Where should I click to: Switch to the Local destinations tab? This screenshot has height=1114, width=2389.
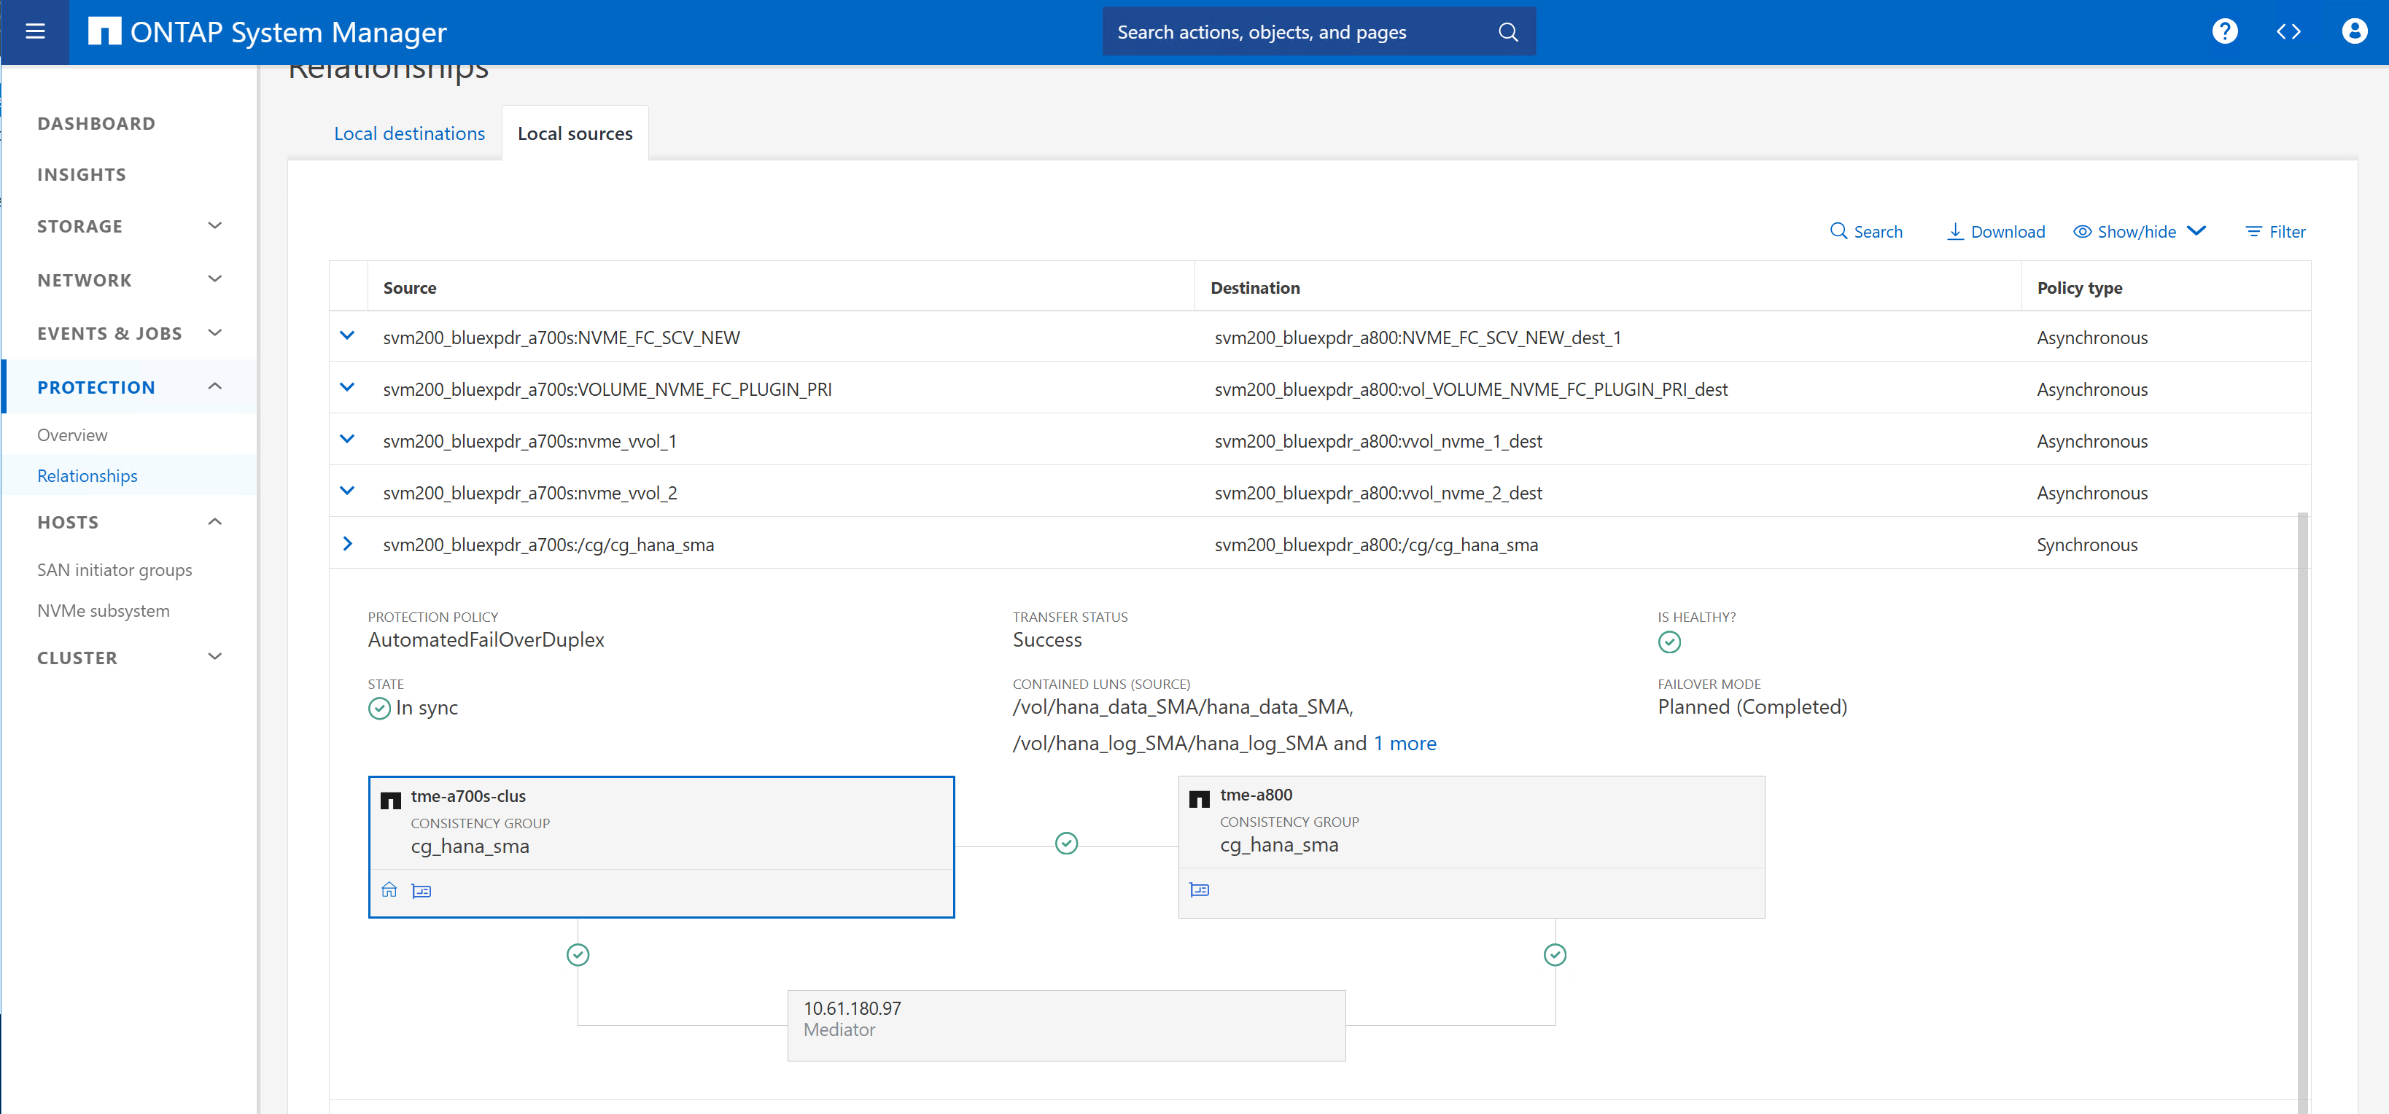click(x=409, y=133)
